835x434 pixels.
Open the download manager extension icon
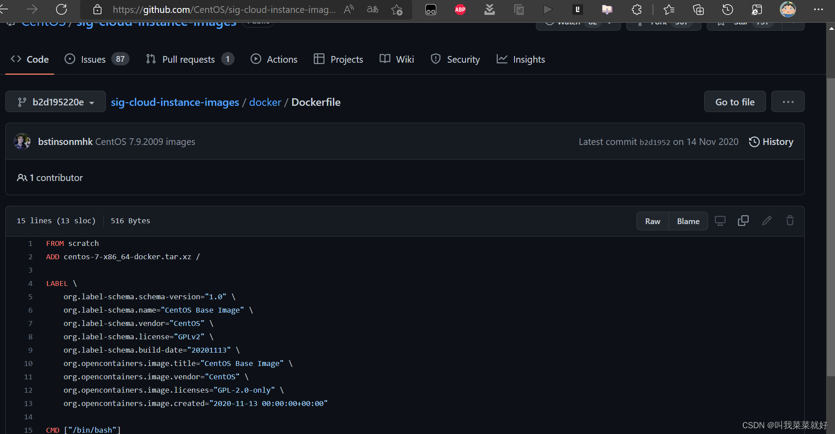click(x=490, y=9)
